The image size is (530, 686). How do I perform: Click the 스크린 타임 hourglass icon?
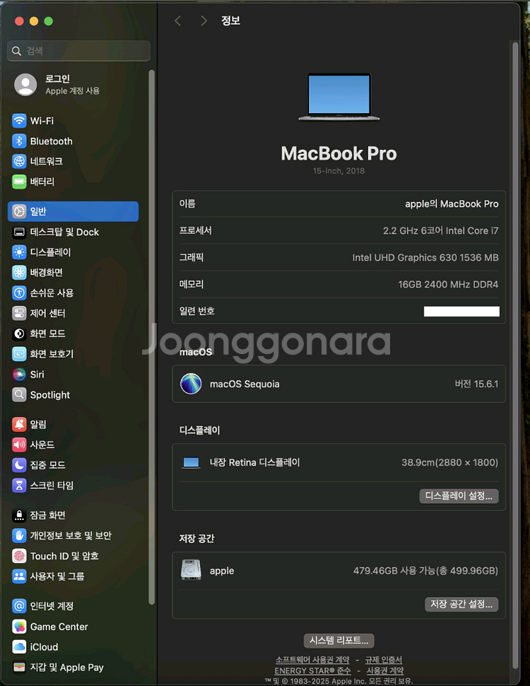coord(19,485)
